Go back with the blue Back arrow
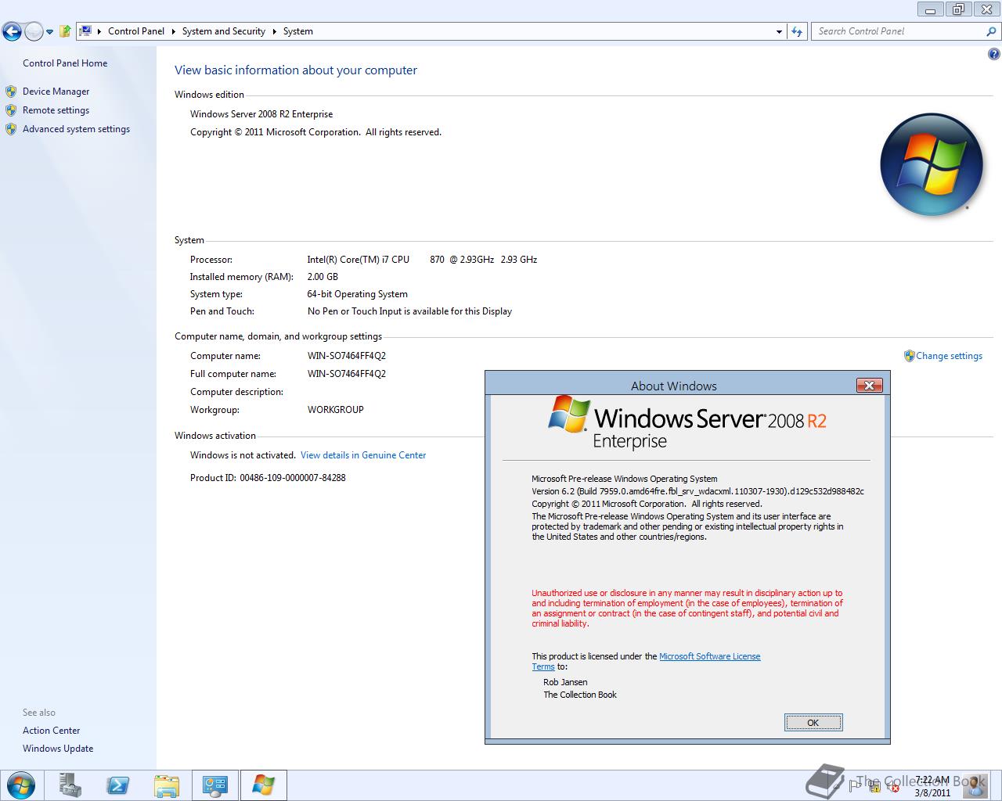Screen dimensions: 1002x801 [x=12, y=31]
